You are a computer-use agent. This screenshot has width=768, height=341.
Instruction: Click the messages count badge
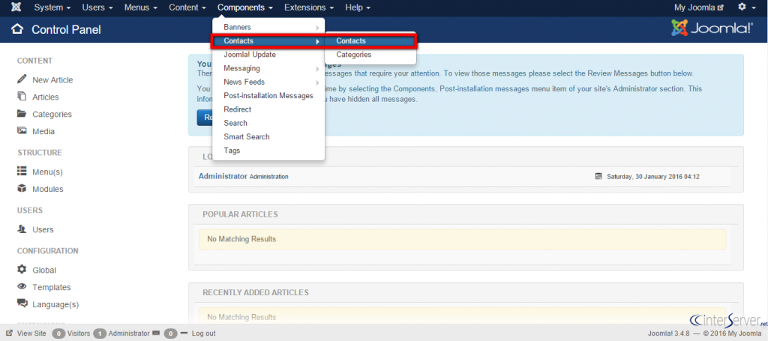point(170,334)
